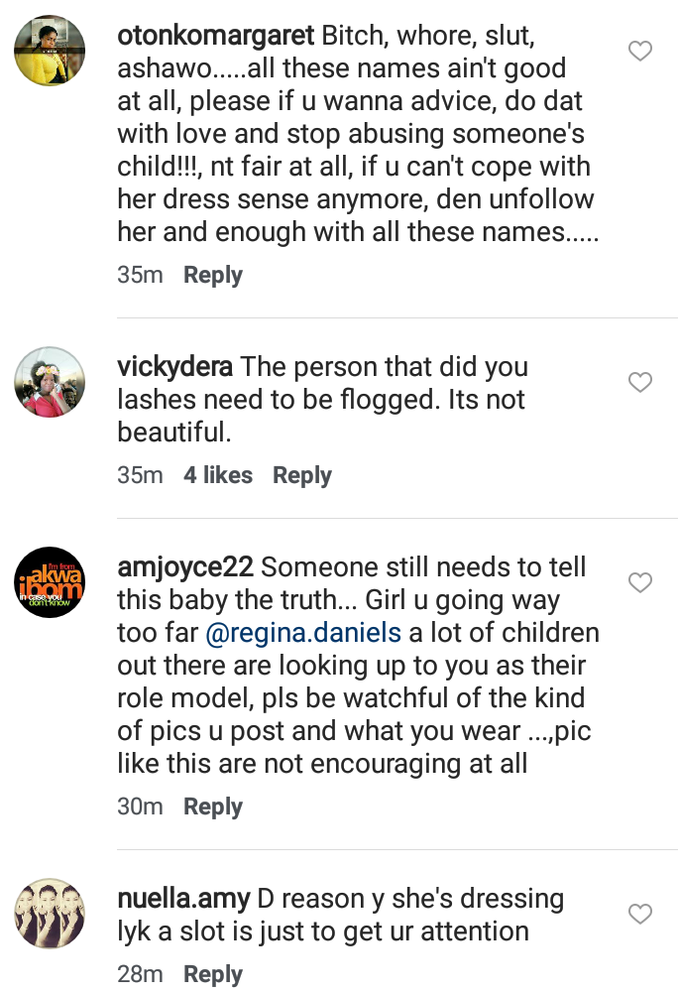Open nuella.amy username link
This screenshot has width=678, height=993.
coord(183,899)
